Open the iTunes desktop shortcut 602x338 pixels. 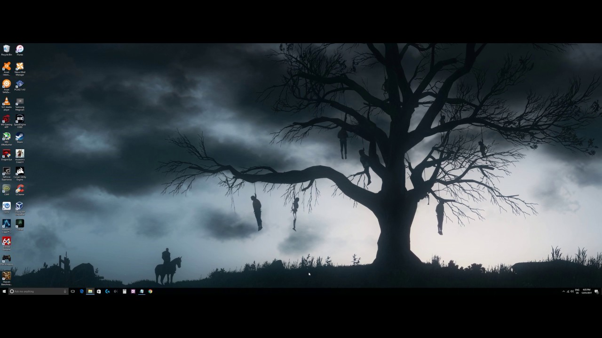[x=20, y=50]
